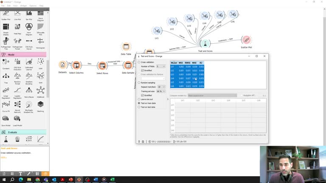This screenshot has width=326, height=183.
Task: Choose Test on train data option
Action: click(x=139, y=103)
